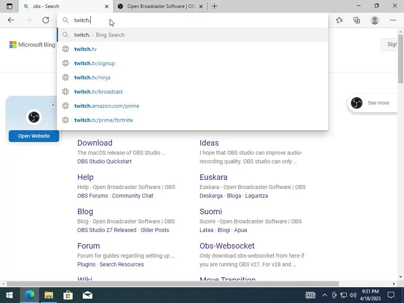Close the 'obs - Search' tab
The width and height of the screenshot is (404, 303).
click(107, 6)
